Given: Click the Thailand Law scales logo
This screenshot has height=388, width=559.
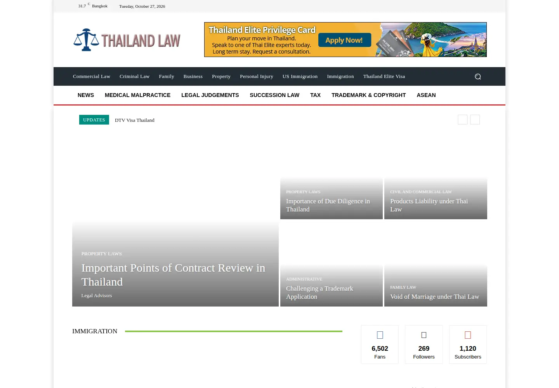Looking at the screenshot, I should point(127,40).
